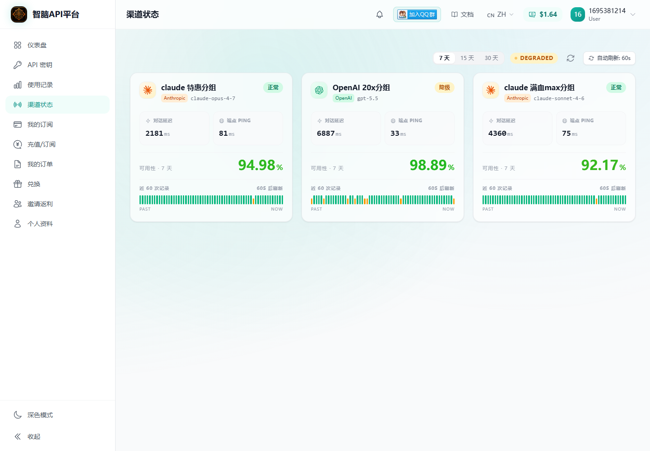Click the 92.17% availability value

tap(604, 166)
